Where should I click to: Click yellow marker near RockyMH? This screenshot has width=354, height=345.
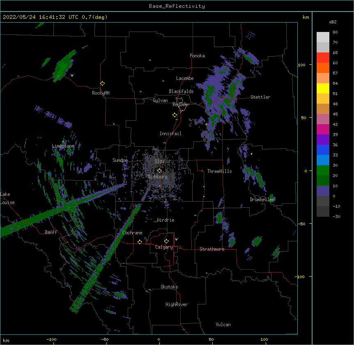point(103,84)
